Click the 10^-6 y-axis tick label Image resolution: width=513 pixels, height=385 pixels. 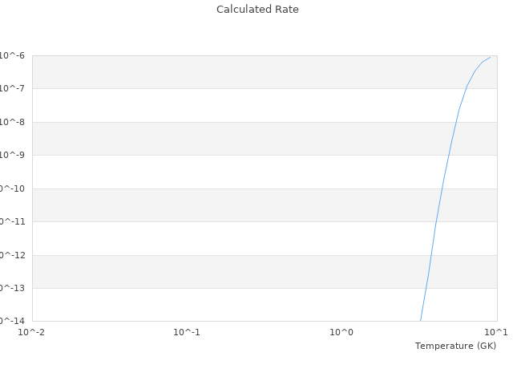(x=13, y=55)
